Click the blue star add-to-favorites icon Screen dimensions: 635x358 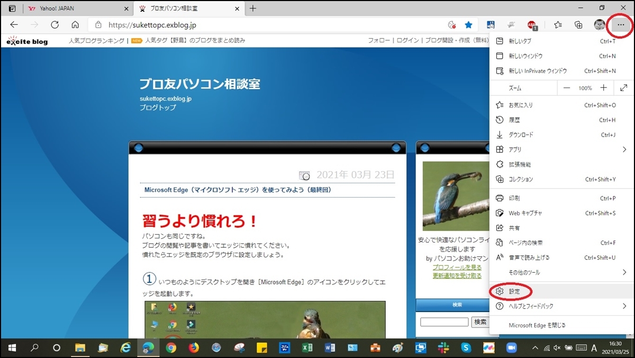(x=468, y=25)
